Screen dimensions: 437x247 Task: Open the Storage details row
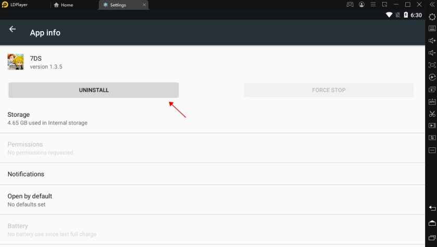[x=212, y=118]
